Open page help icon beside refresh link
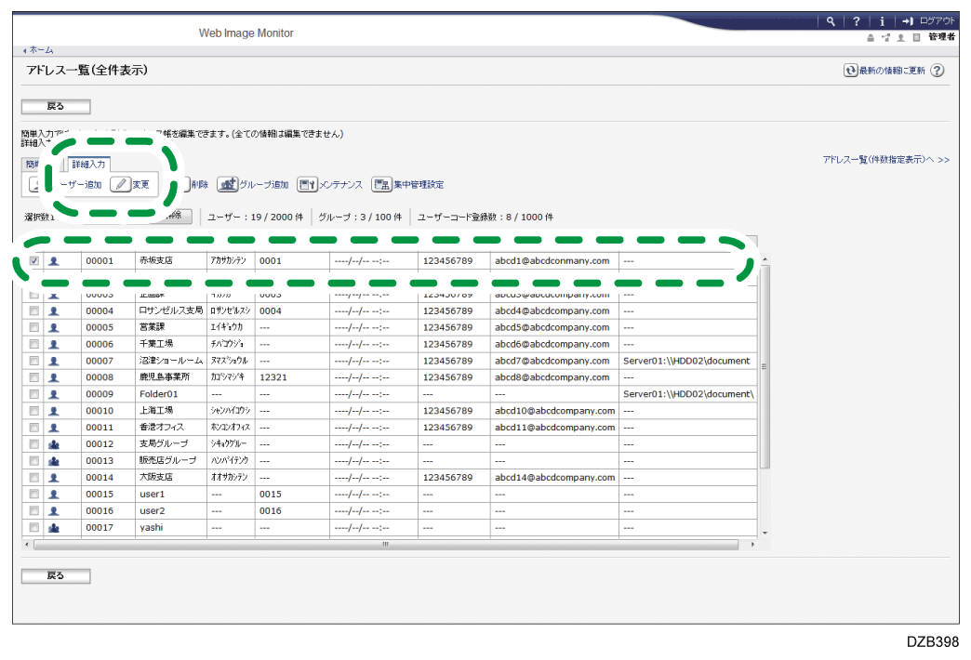The height and width of the screenshot is (660, 971). [937, 71]
